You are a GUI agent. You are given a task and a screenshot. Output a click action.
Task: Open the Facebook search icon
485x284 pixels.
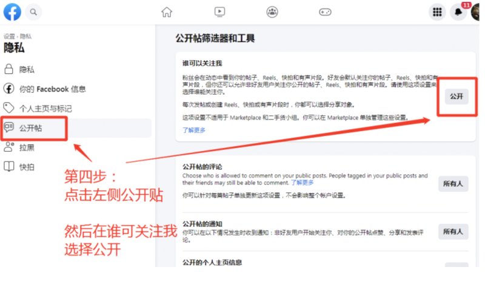(33, 12)
